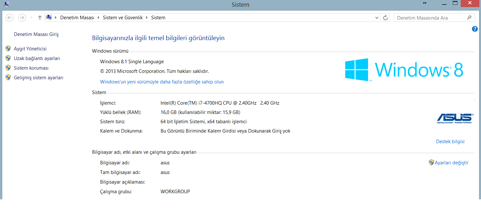The image size is (481, 208).
Task: Click the magnifier search icon
Action: pos(469,18)
